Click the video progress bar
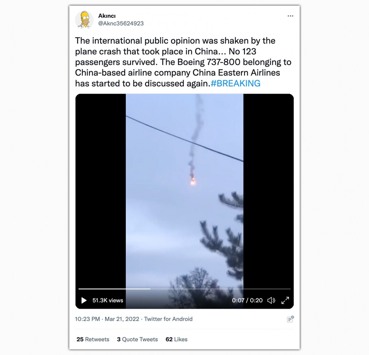The image size is (369, 355). click(x=184, y=289)
